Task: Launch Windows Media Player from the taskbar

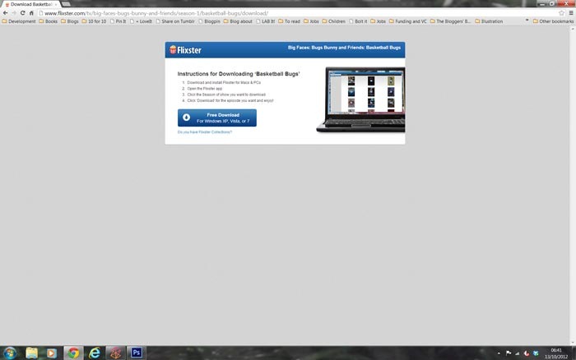Action: pos(51,353)
